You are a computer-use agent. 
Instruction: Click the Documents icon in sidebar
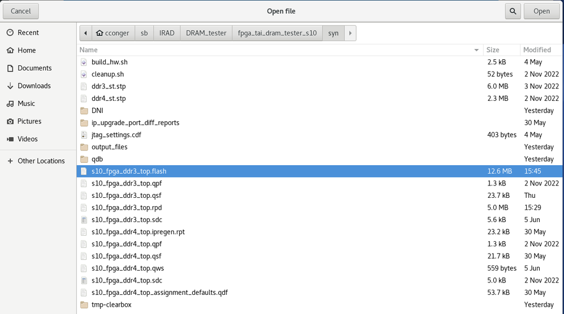[10, 68]
